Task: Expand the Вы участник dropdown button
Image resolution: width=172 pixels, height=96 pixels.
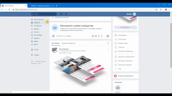Action: click(126, 27)
